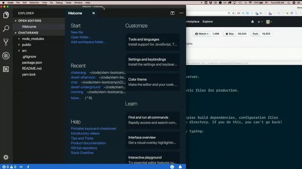The image size is (302, 169).
Task: Close the Welcome tab
Action: [93, 13]
